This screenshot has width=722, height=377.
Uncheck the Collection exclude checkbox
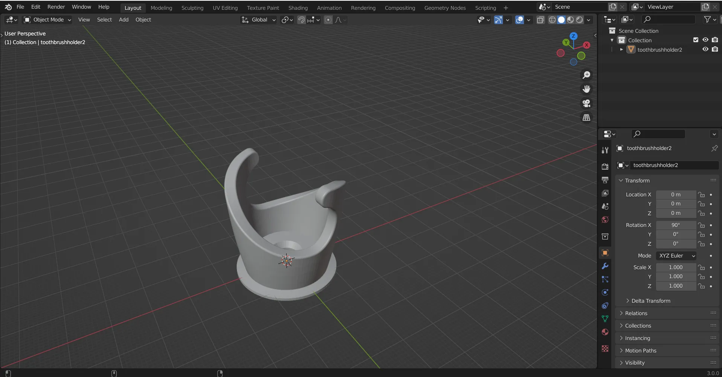point(696,40)
